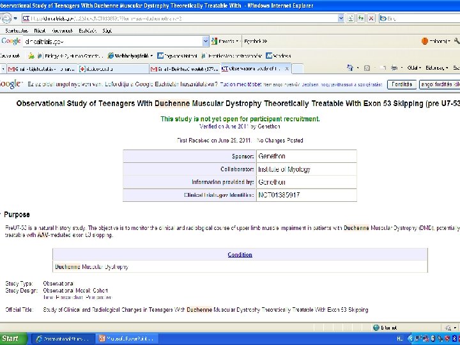Open the Webhelyajánló suggested sites bookmark
The width and height of the screenshot is (460, 345).
click(x=130, y=56)
